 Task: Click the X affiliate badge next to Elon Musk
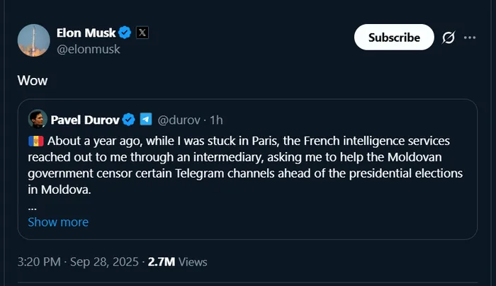142,32
